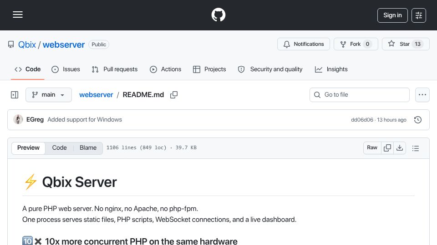Image resolution: width=437 pixels, height=245 pixels.
Task: Click '10x more concurrent PHP' heading
Action: [x=141, y=241]
